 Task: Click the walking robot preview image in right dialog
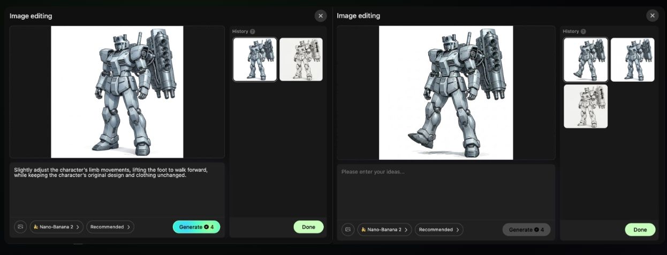tap(446, 93)
